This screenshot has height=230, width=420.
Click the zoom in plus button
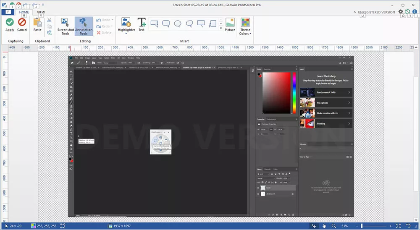point(391,226)
